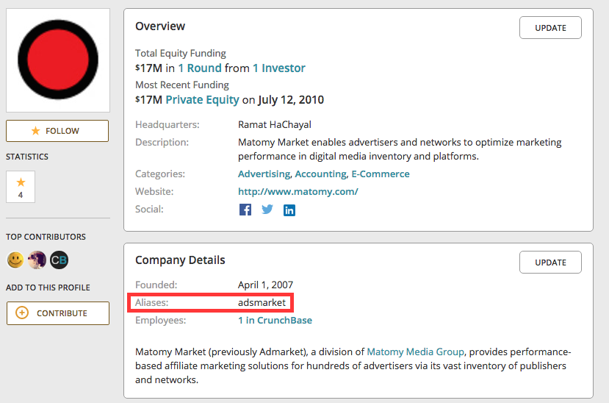The height and width of the screenshot is (403, 609).
Task: Click Contribute to add to this profile
Action: pos(58,313)
